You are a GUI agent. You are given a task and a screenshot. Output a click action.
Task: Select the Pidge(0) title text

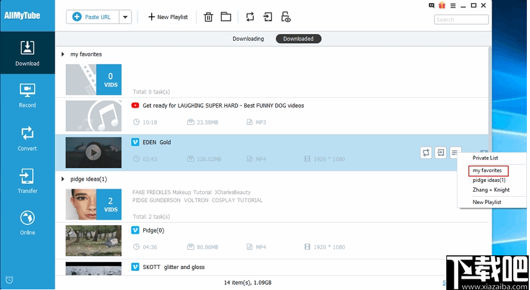tap(154, 230)
